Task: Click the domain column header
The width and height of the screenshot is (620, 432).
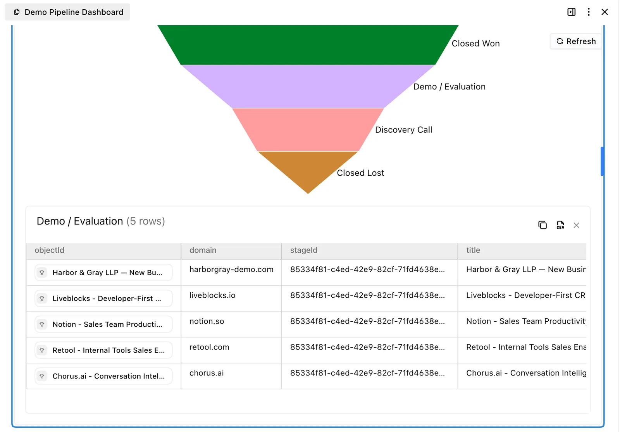Action: pos(231,250)
